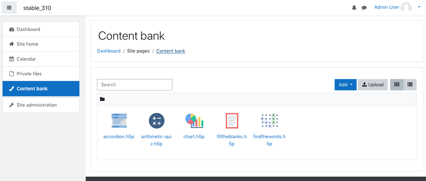Open findthewords.h5p file name link

269,140
